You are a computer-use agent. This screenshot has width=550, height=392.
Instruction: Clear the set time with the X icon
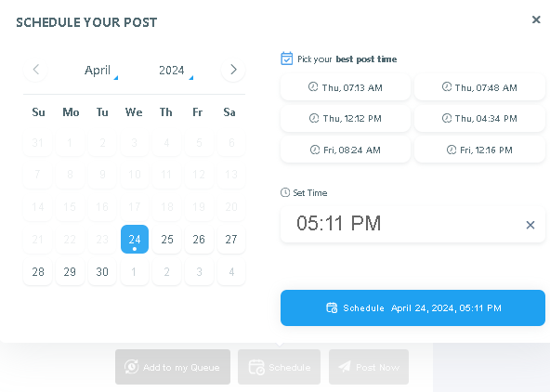[530, 225]
